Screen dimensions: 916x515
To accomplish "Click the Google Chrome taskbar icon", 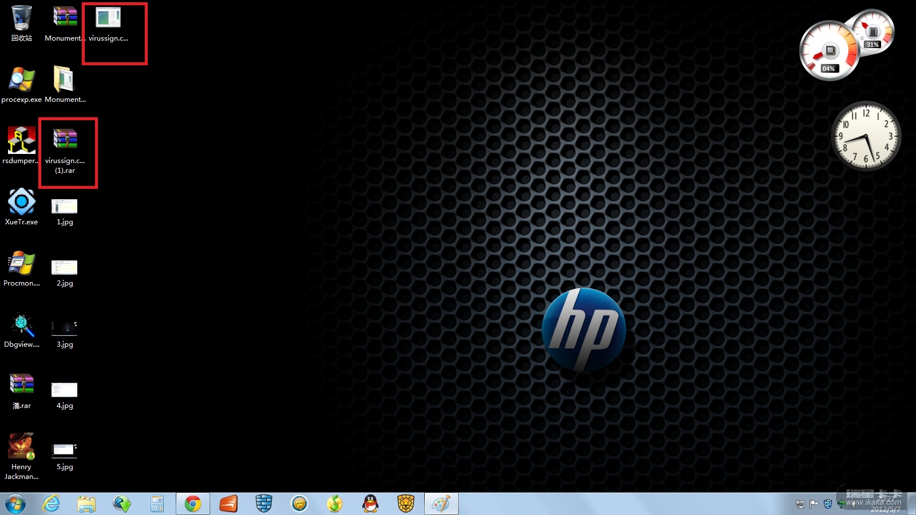I will point(193,504).
